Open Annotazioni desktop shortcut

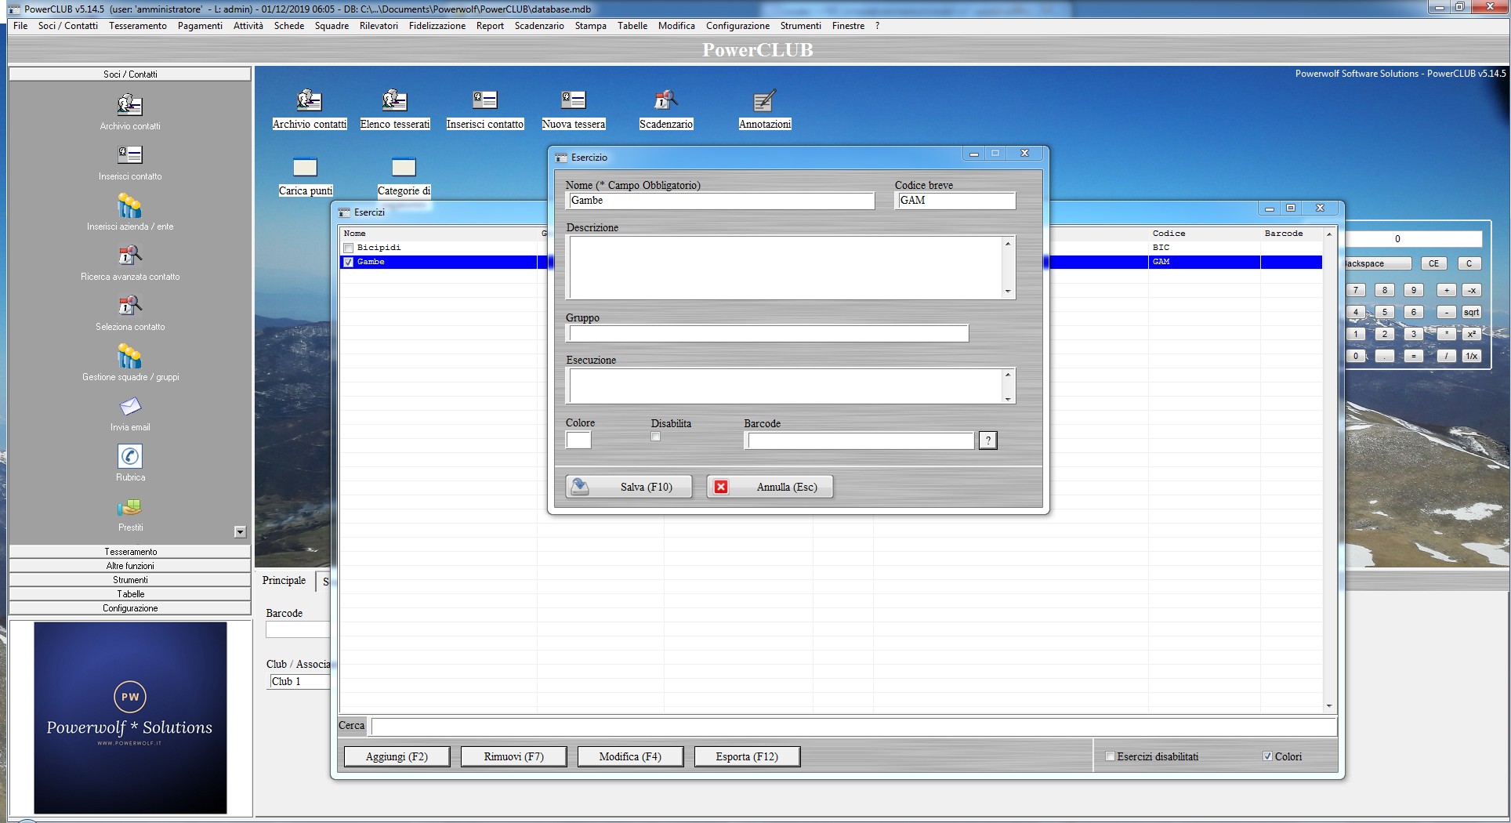click(765, 110)
